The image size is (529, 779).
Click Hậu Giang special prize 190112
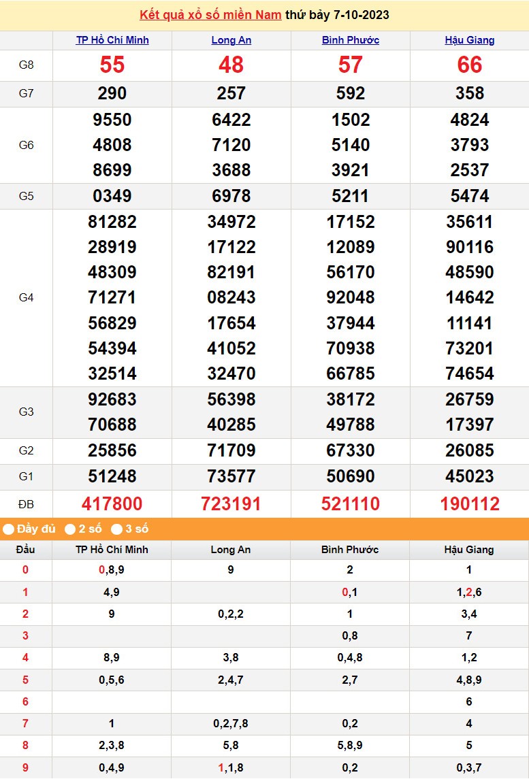[470, 503]
